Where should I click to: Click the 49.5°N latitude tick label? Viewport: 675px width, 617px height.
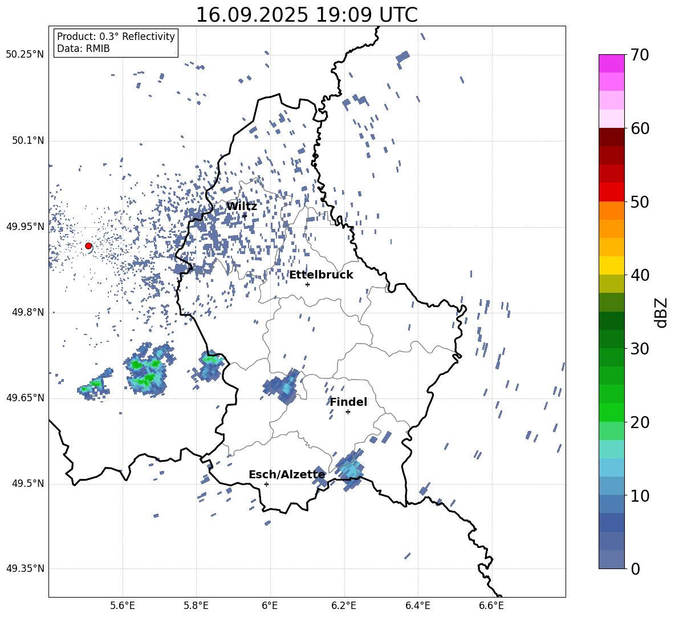(27, 483)
